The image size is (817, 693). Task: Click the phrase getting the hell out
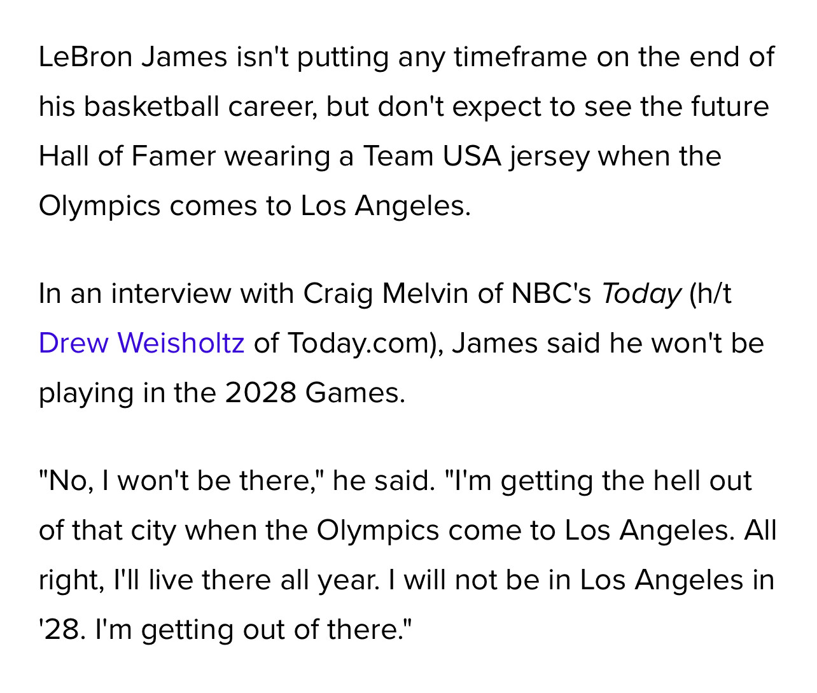click(626, 480)
